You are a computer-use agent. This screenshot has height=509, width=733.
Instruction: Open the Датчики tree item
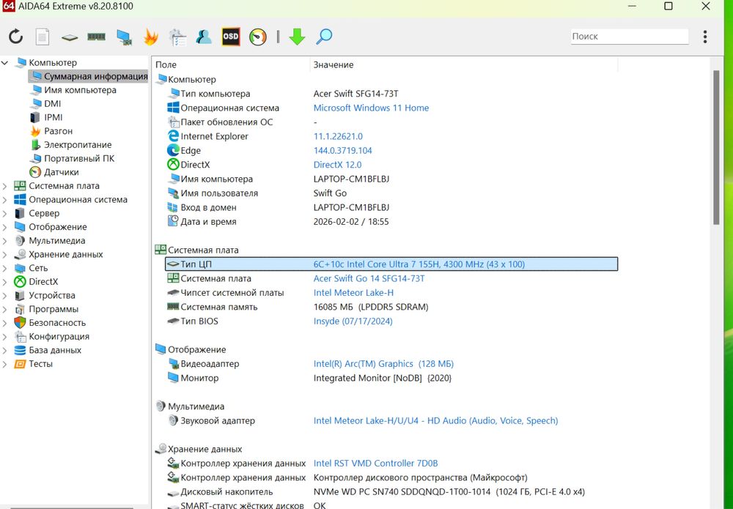coord(62,172)
